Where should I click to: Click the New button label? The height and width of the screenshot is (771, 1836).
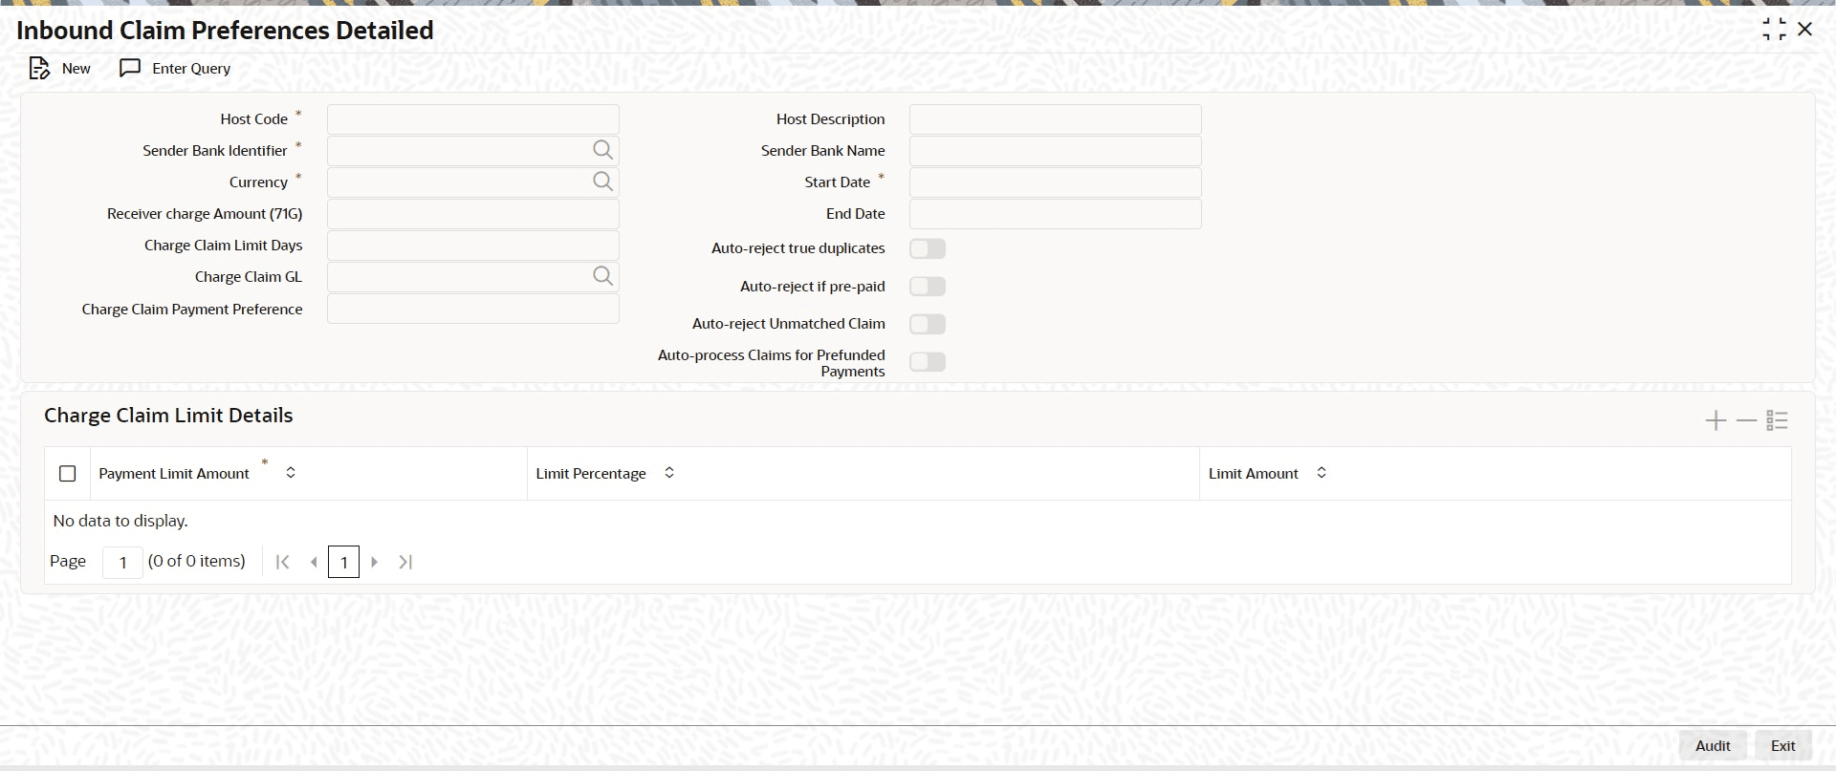click(x=76, y=69)
